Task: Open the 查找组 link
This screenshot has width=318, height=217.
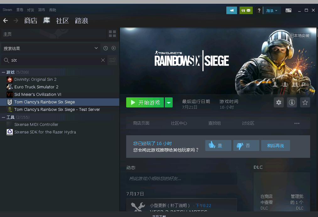Action: 214,123
